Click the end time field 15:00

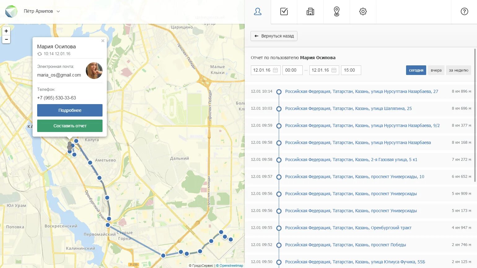click(351, 70)
